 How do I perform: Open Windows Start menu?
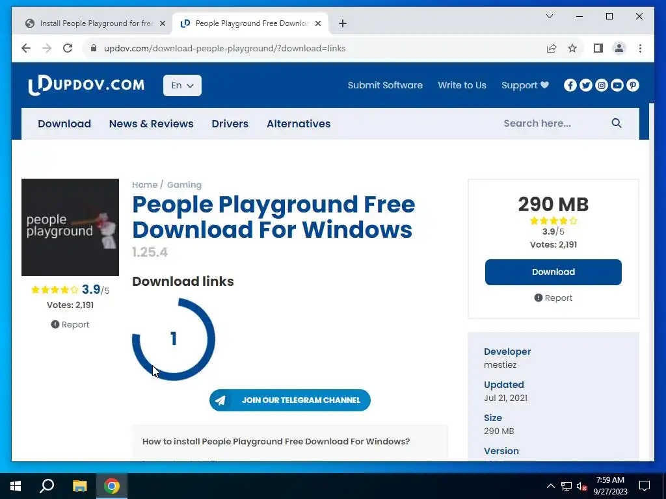[16, 486]
